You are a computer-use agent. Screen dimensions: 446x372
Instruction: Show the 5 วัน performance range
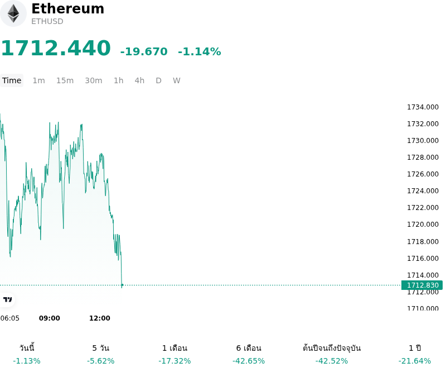pos(101,354)
